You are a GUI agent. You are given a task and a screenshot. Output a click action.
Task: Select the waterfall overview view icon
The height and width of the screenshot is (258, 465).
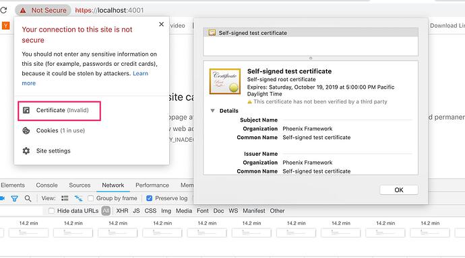[x=78, y=198]
